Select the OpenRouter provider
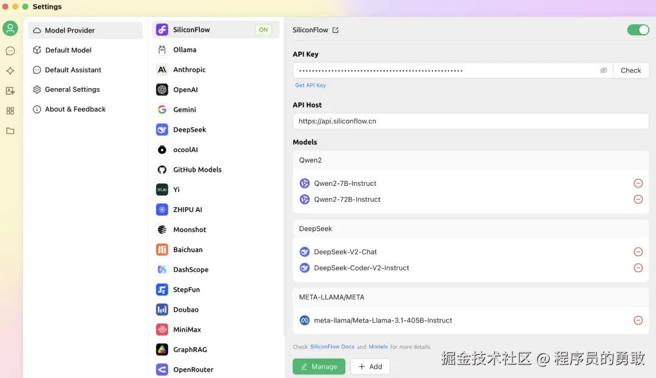Viewport: 656px width, 378px height. click(x=215, y=369)
